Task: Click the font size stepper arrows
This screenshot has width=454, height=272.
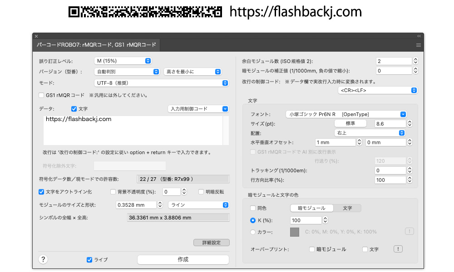Action: pos(410,124)
